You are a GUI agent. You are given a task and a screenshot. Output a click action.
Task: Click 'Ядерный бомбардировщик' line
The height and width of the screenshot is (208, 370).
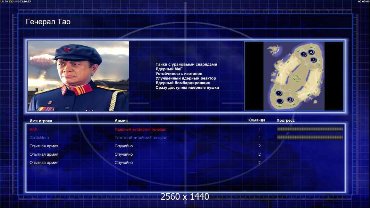[183, 83]
